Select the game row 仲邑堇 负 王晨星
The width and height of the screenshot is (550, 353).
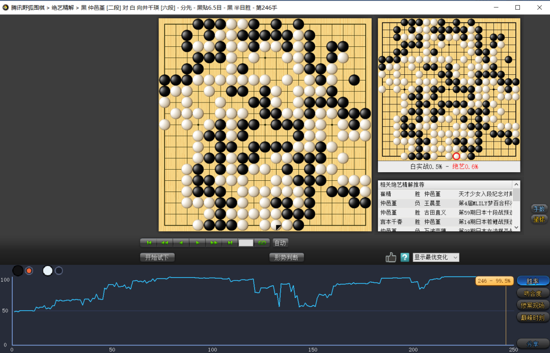(x=446, y=203)
